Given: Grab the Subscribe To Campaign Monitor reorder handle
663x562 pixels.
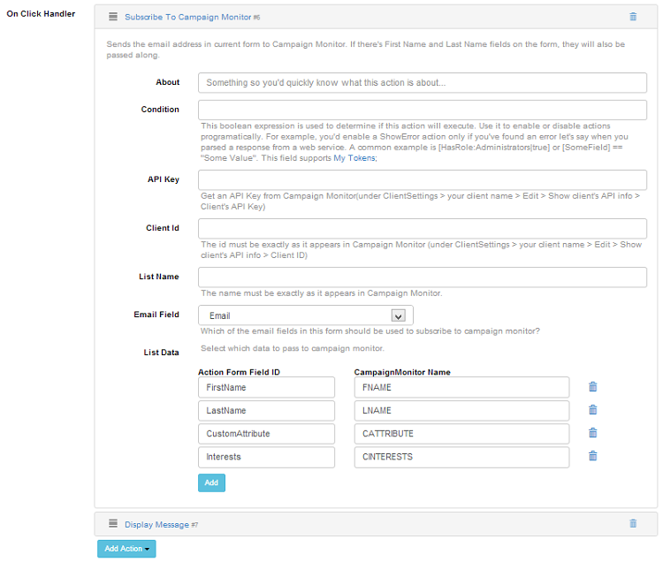Looking at the screenshot, I should point(113,17).
